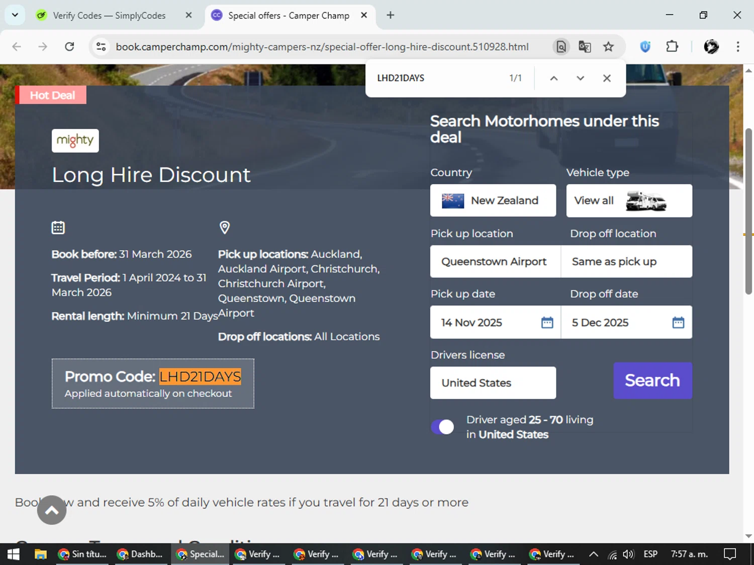754x565 pixels.
Task: Open the pick up date calendar icon
Action: coord(547,322)
